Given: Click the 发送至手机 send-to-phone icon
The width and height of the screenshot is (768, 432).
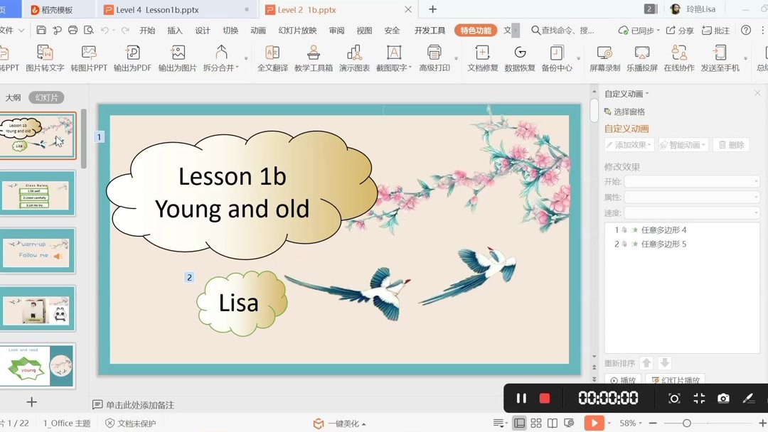Looking at the screenshot, I should (x=720, y=57).
